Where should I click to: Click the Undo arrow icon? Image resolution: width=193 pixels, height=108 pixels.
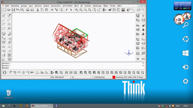click(67, 10)
